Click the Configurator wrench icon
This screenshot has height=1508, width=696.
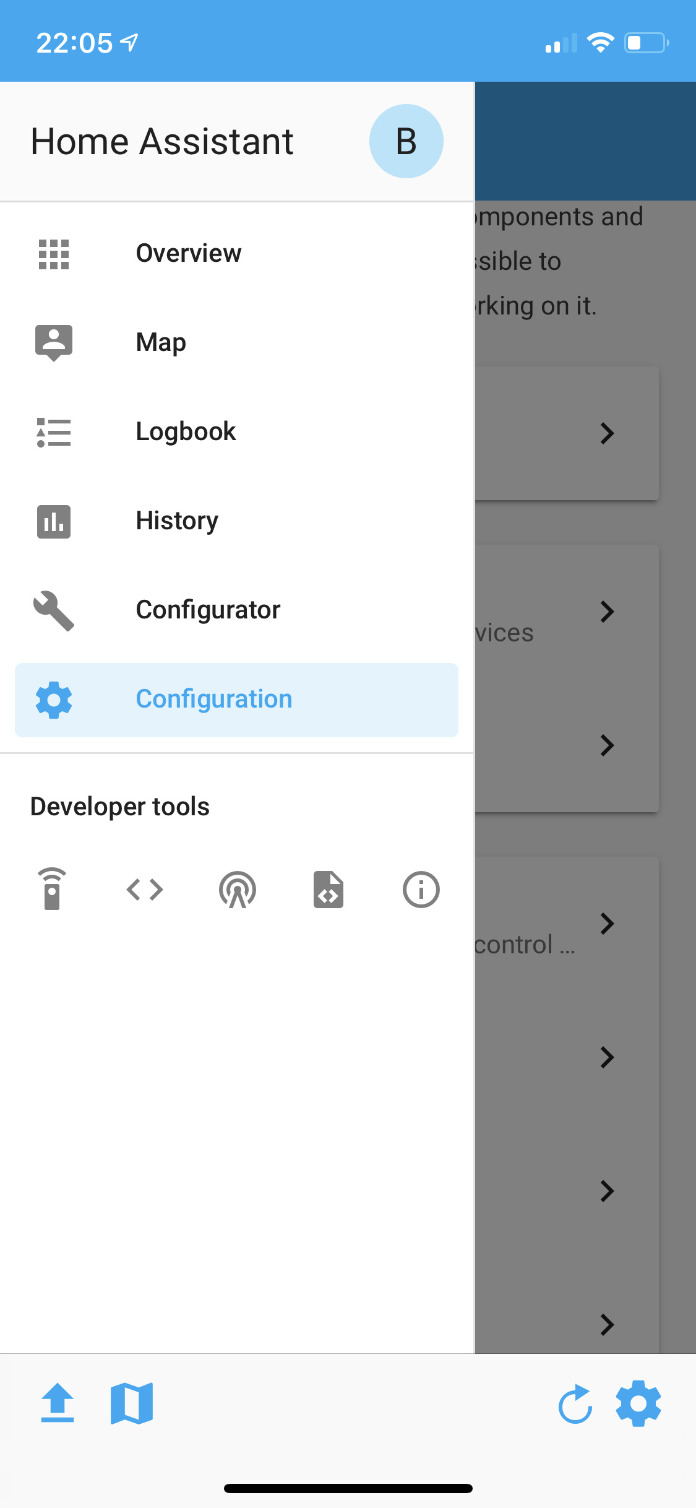click(54, 611)
